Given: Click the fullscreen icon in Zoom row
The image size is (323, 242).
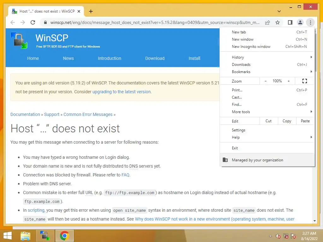Looking at the screenshot, I should pos(304,81).
